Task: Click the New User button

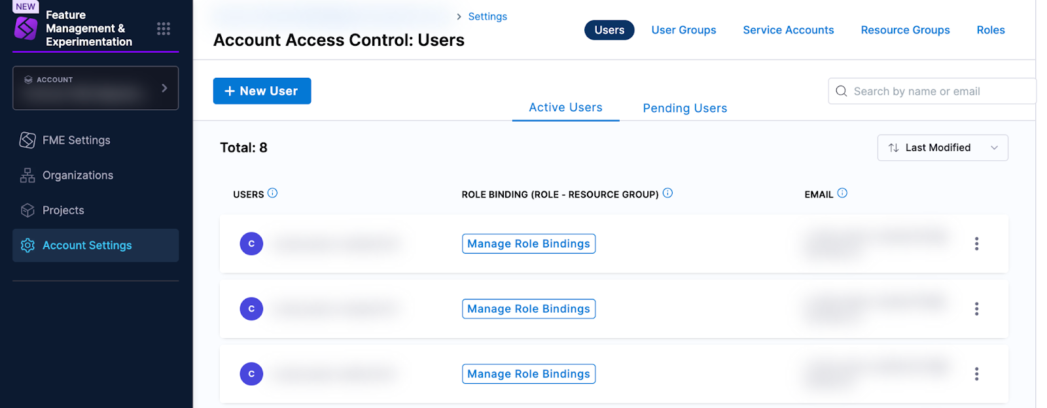Action: pyautogui.click(x=262, y=91)
